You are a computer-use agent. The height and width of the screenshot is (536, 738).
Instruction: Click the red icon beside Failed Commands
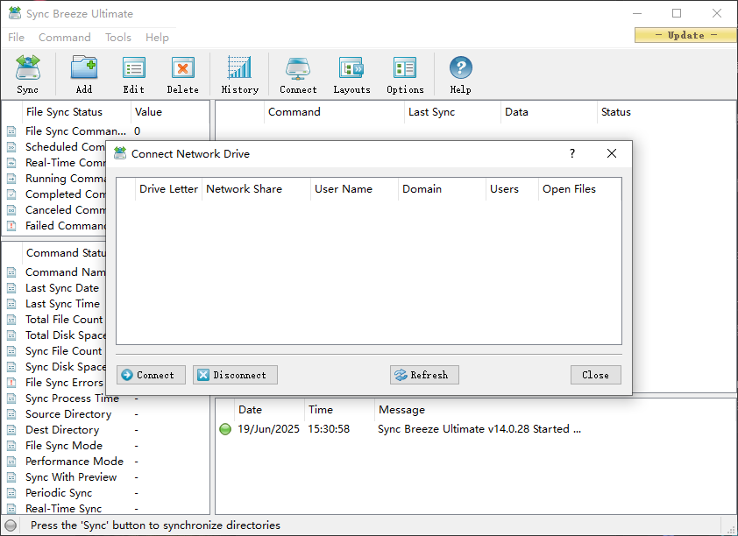[11, 226]
